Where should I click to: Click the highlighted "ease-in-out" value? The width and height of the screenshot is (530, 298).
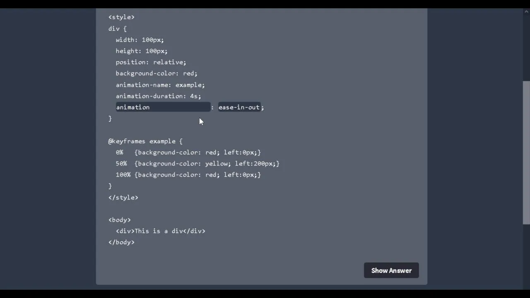click(239, 107)
